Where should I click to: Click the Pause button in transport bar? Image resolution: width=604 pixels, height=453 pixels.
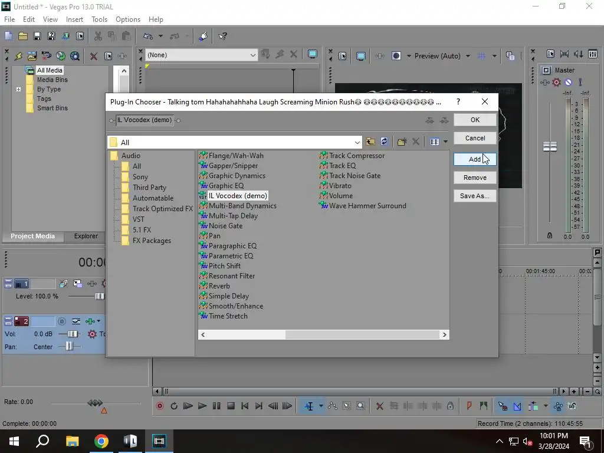pyautogui.click(x=216, y=406)
